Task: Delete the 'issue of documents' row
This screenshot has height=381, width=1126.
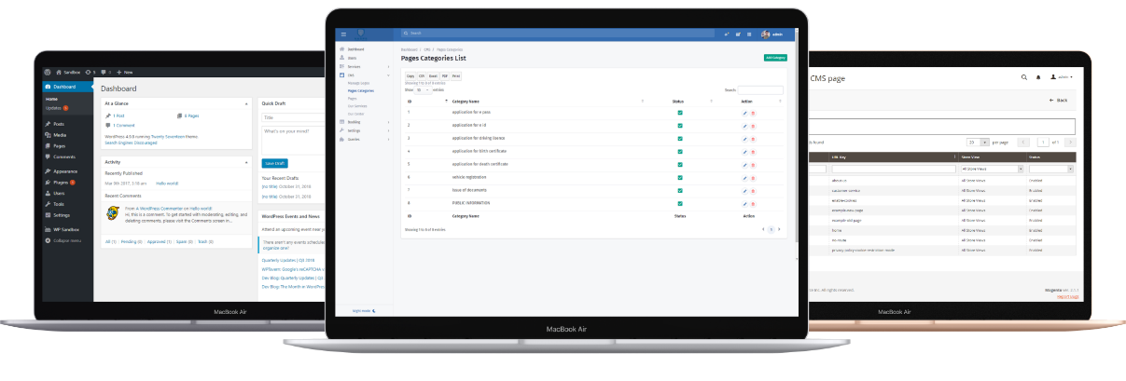Action: click(x=753, y=189)
